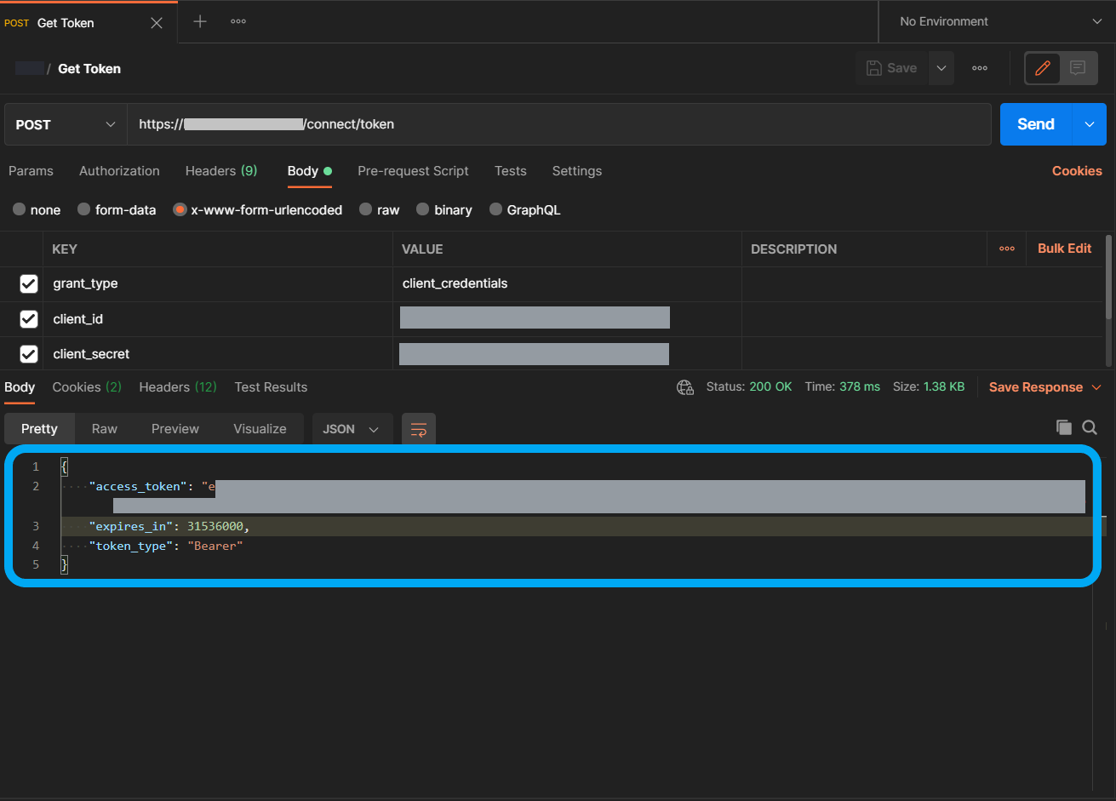Screen dimensions: 1116x801
Task: Uncheck the client_id row checkbox
Action: [29, 319]
